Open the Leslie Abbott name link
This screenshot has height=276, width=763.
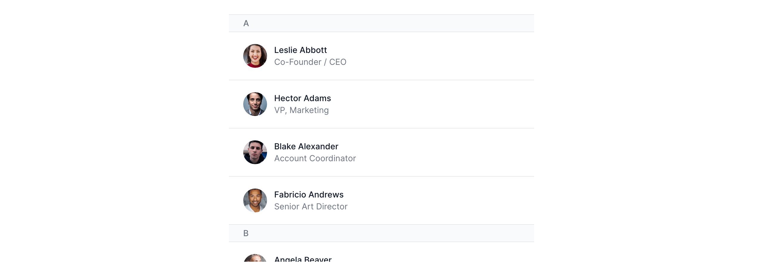coord(300,50)
